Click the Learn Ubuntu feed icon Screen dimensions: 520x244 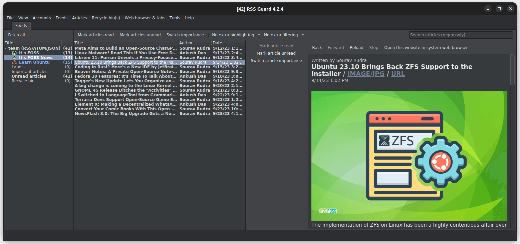coord(14,62)
